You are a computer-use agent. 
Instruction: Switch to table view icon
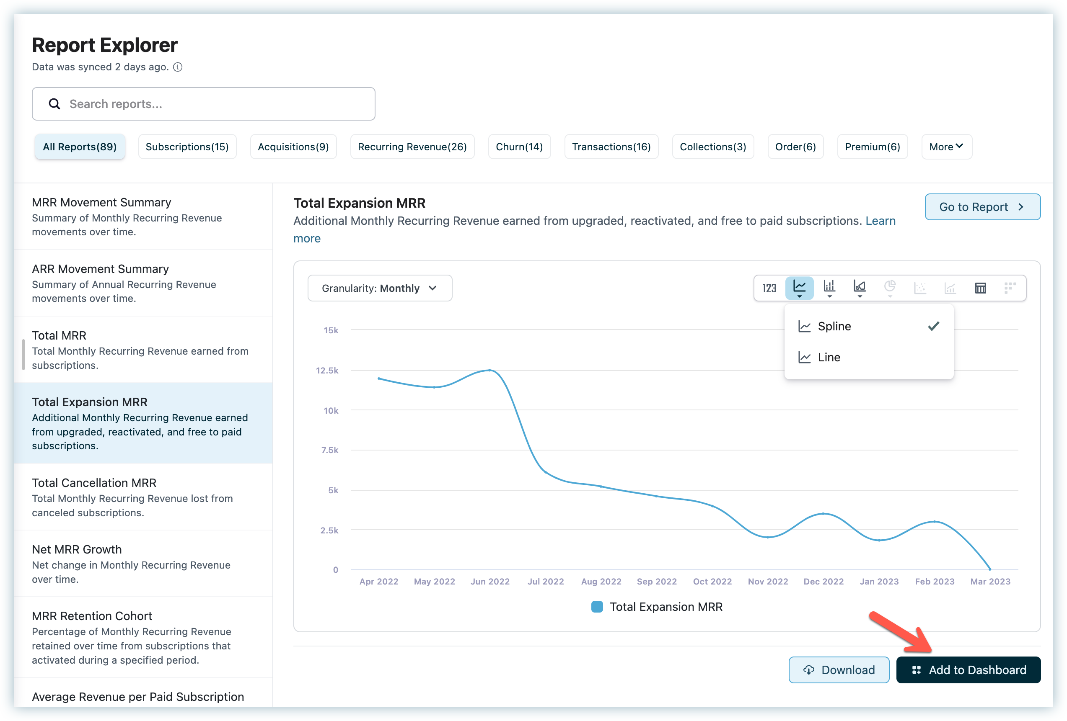980,288
